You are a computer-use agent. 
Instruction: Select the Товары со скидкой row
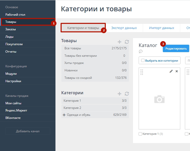[95, 78]
